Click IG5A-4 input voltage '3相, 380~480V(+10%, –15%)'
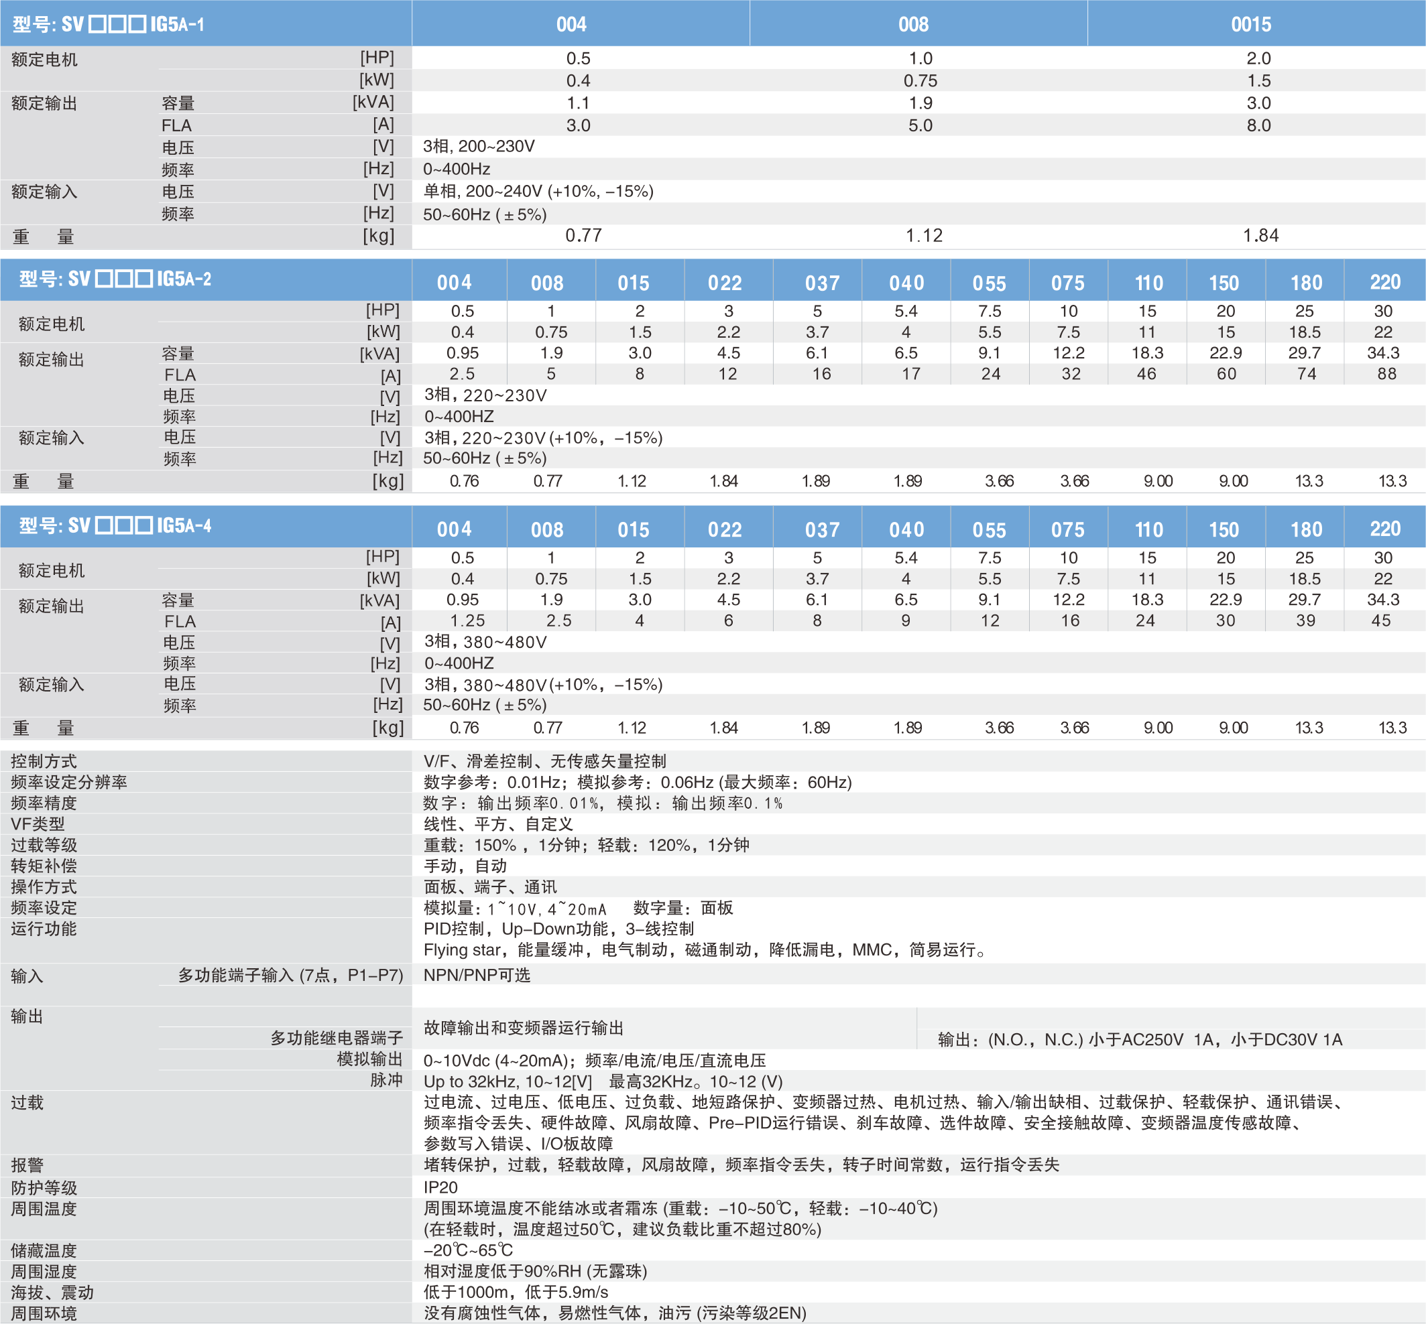 tap(544, 685)
